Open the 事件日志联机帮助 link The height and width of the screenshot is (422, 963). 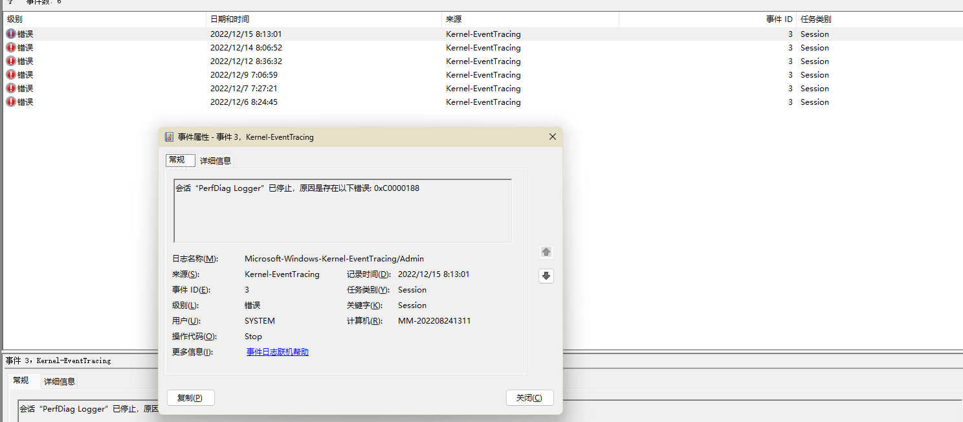point(278,351)
